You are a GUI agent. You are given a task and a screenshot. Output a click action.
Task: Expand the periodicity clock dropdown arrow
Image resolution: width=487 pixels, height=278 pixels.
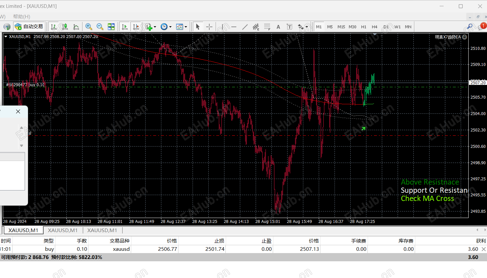tap(170, 27)
